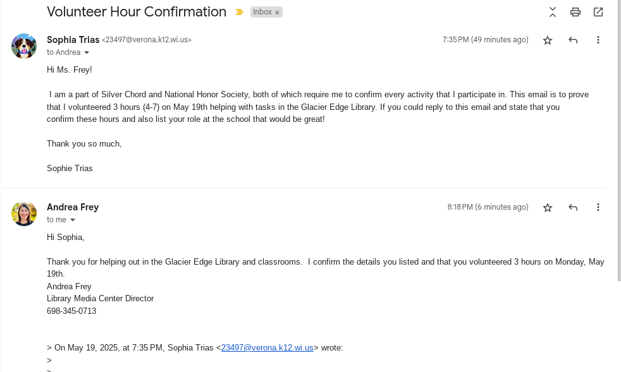Click sender name Sophia Trias
The width and height of the screenshot is (621, 372).
tap(73, 40)
